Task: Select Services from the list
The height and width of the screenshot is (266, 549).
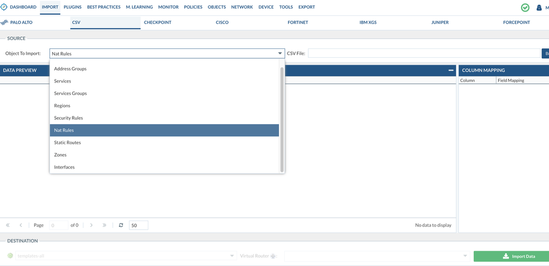Action: pyautogui.click(x=164, y=81)
